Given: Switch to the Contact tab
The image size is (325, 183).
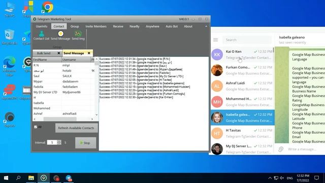Looking at the screenshot, I should click(59, 26).
